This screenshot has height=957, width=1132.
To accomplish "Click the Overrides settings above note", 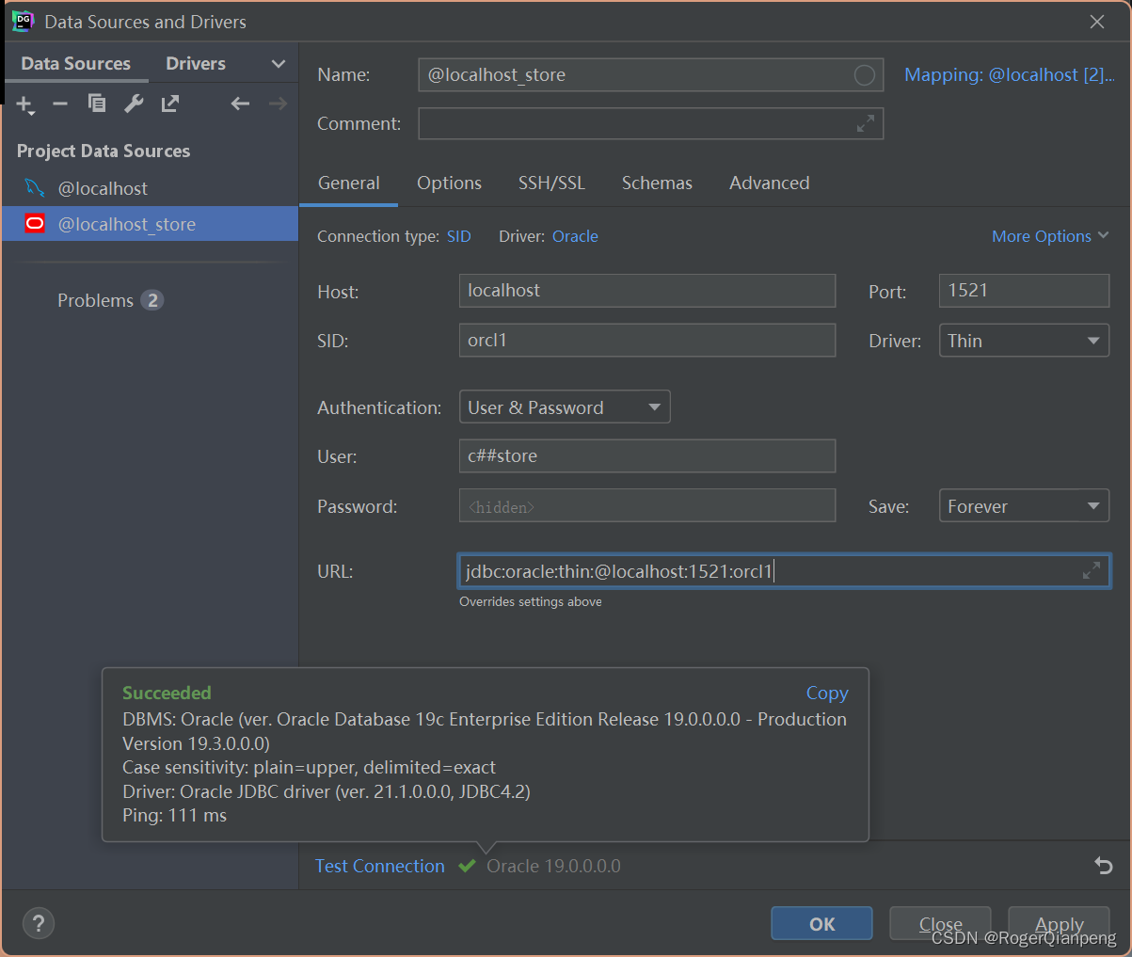I will tap(531, 602).
